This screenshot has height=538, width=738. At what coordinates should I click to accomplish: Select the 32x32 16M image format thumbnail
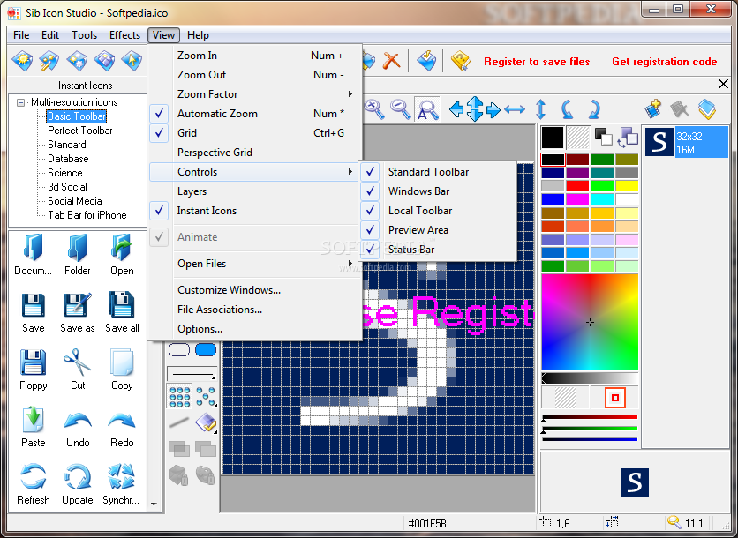[x=686, y=142]
